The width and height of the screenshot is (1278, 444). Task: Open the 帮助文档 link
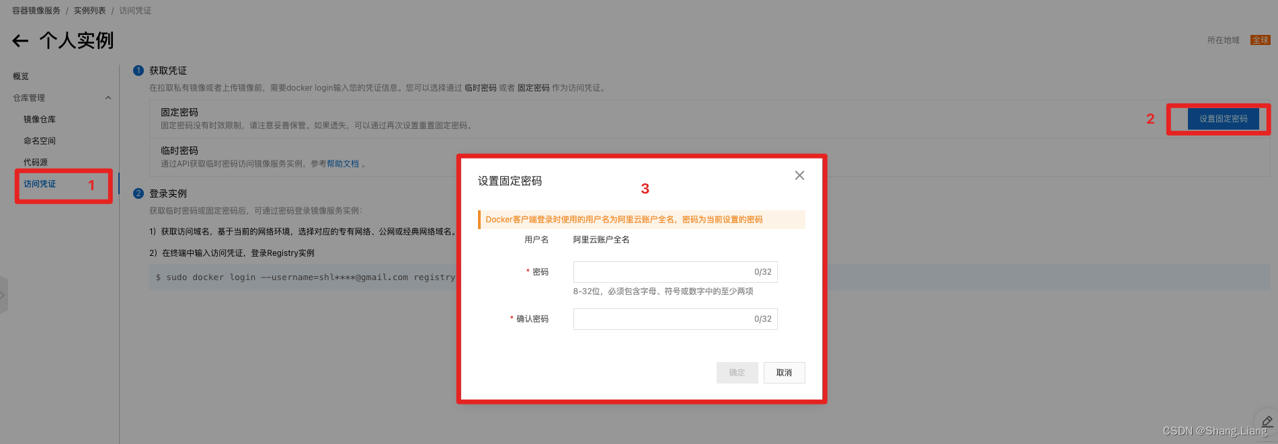343,164
